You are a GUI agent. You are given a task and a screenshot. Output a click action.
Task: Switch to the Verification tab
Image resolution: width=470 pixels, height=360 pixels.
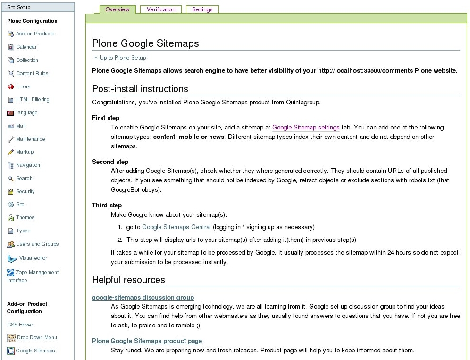161,9
